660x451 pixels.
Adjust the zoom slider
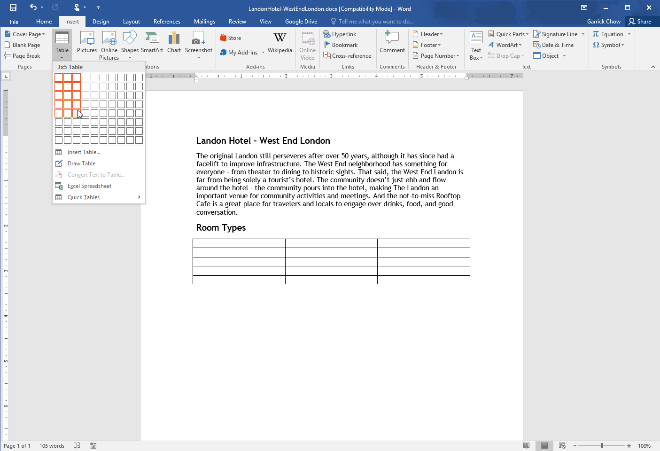click(x=601, y=445)
